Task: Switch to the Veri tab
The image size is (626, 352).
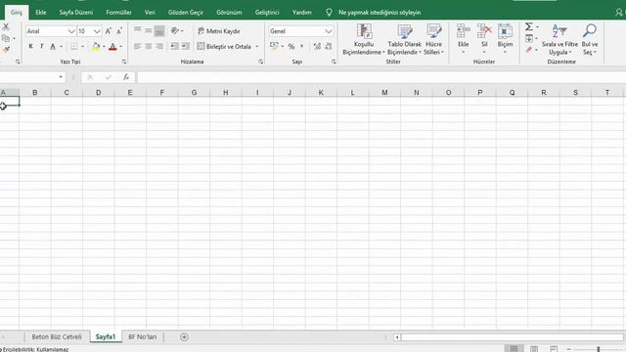Action: (150, 13)
